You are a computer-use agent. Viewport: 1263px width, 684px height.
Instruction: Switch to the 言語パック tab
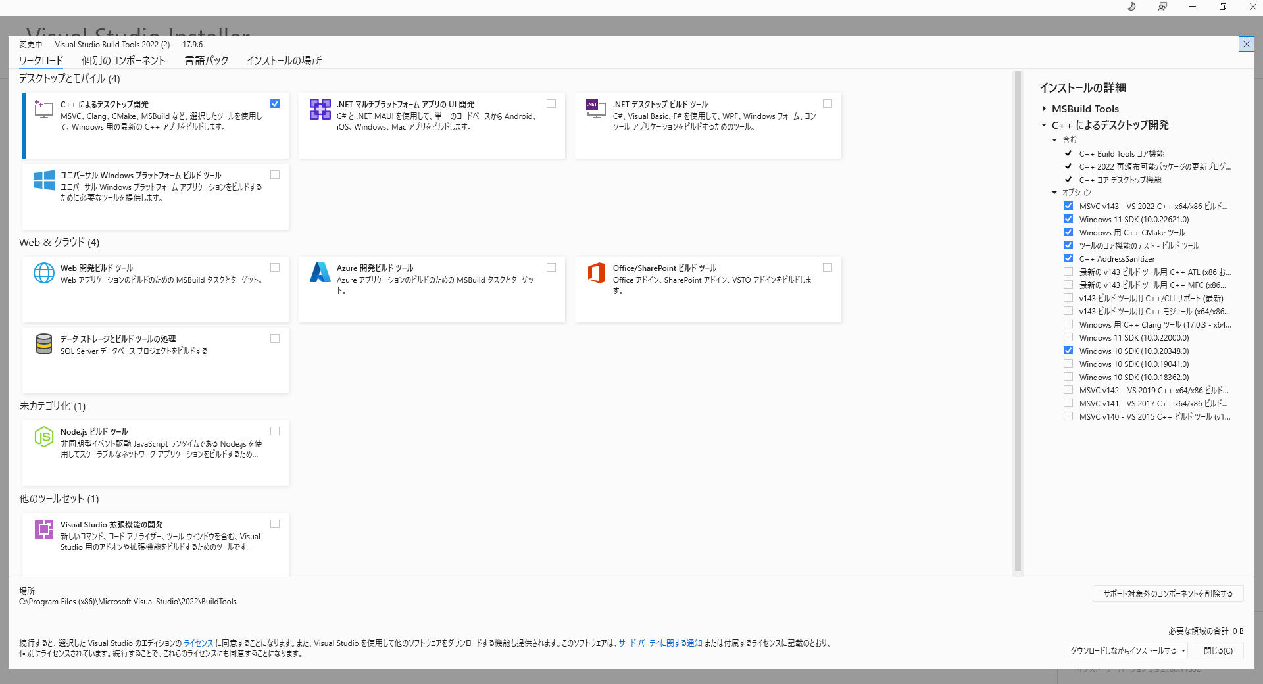(207, 61)
